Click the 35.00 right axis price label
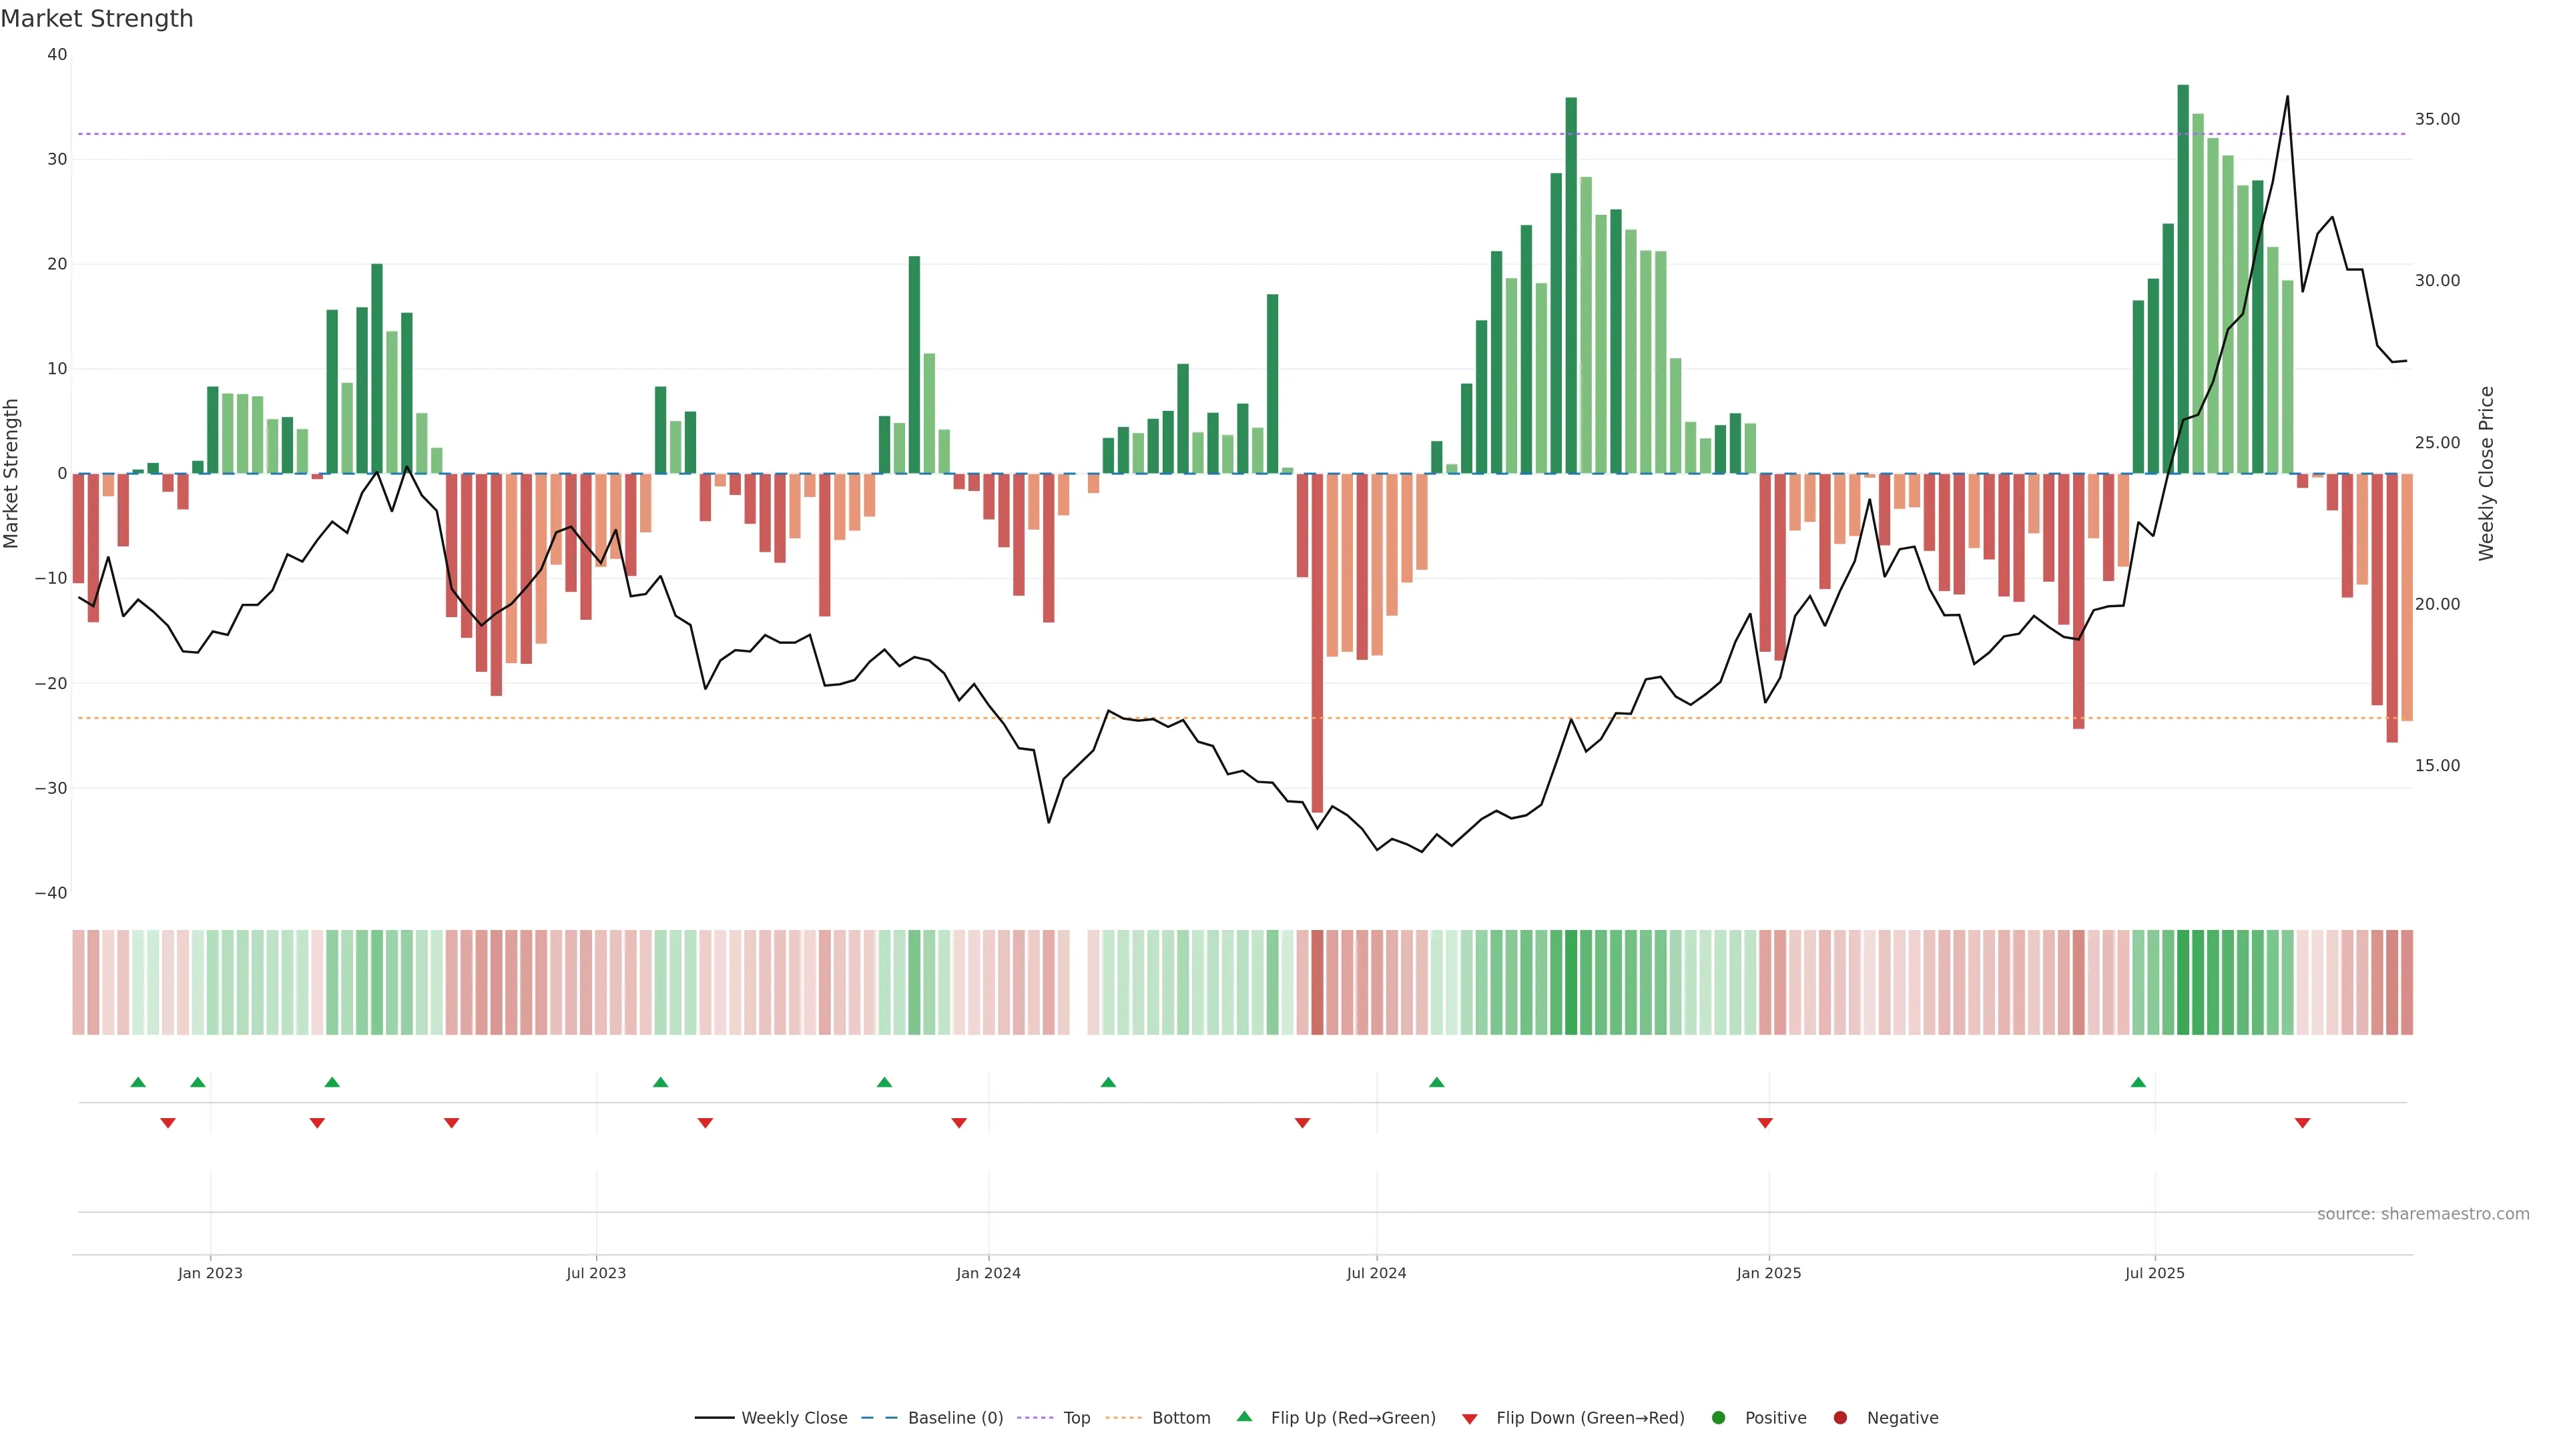2563x1441 pixels. pos(2437,119)
